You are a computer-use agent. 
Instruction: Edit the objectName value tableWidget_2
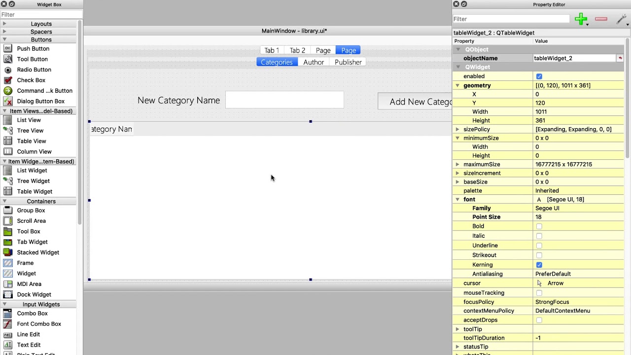coord(575,58)
